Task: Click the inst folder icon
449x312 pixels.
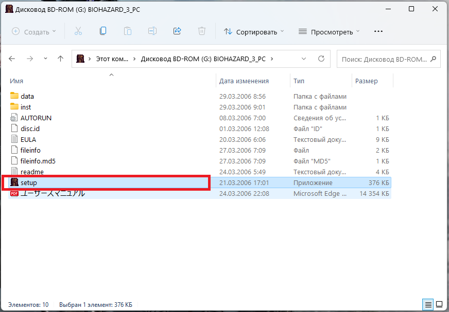Action: pyautogui.click(x=14, y=107)
